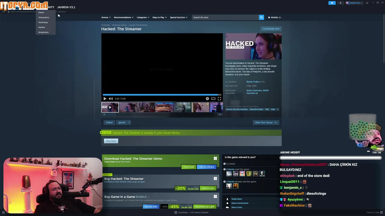Viewport: 385px width, 216px height.
Task: Click the Follow button
Action: (109, 122)
